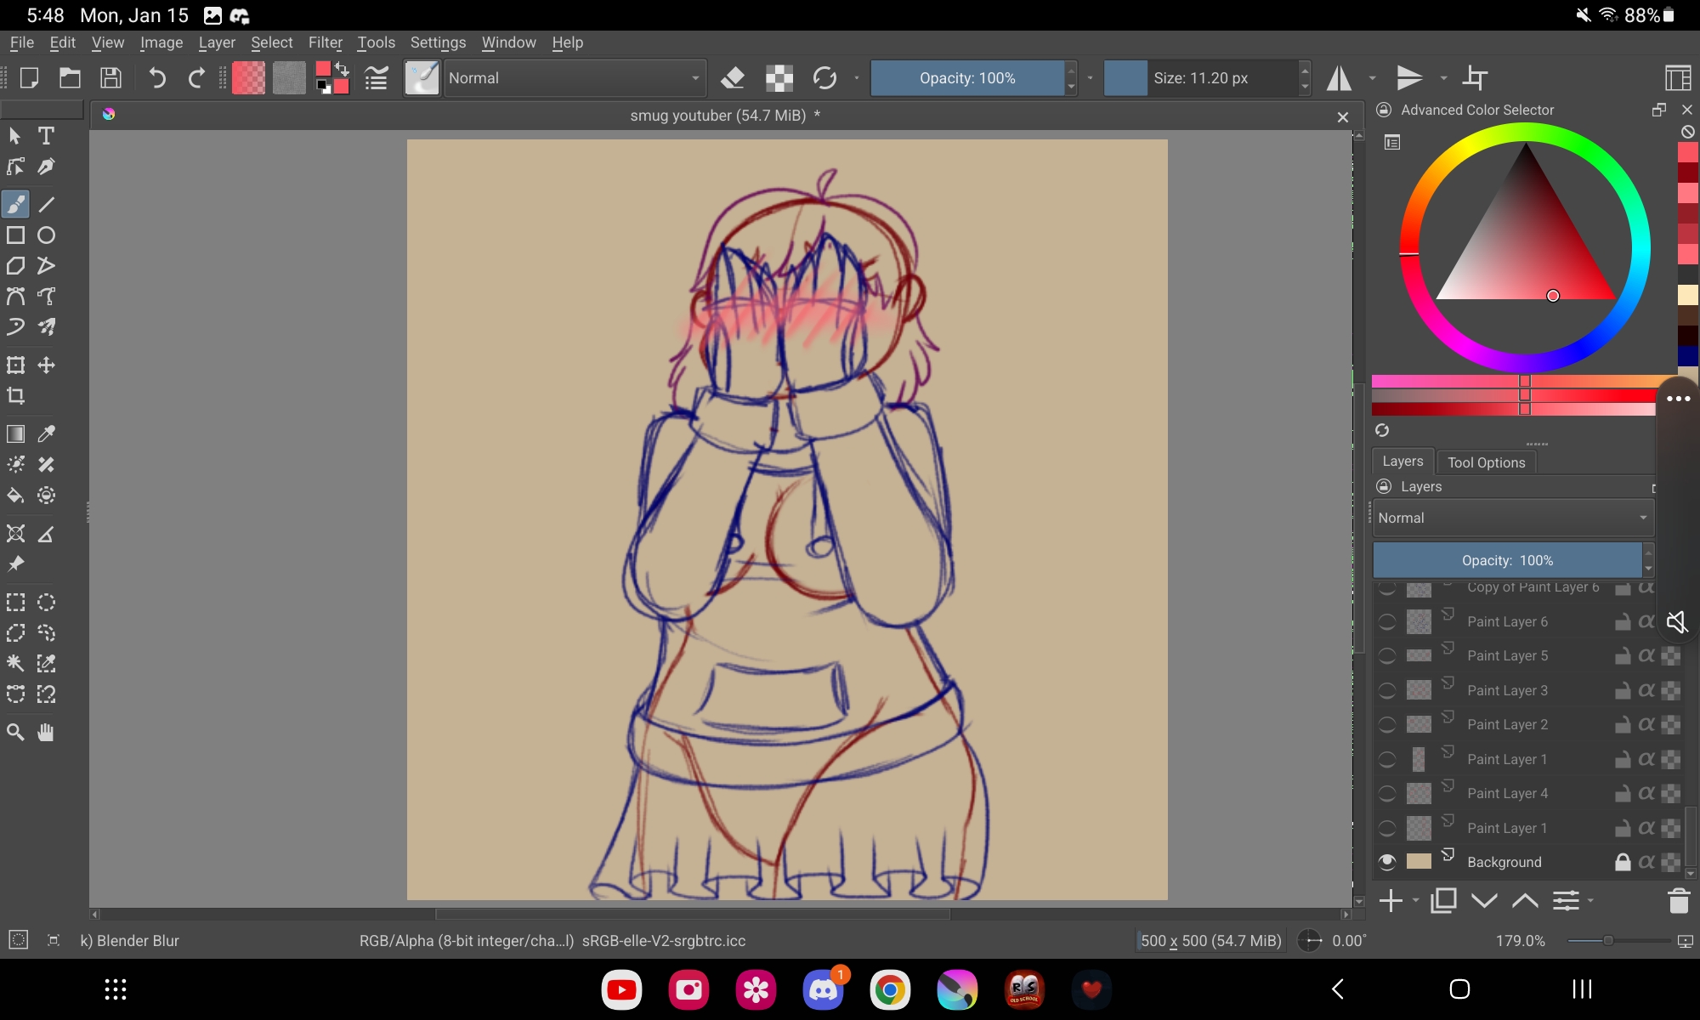
Task: Select the Color Sampler eyedropper tool
Action: (x=47, y=434)
